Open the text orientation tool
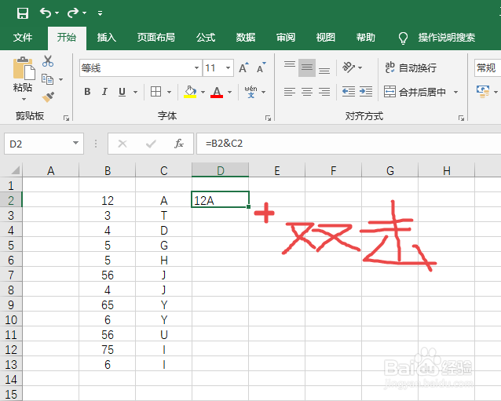This screenshot has width=501, height=401. 349,67
